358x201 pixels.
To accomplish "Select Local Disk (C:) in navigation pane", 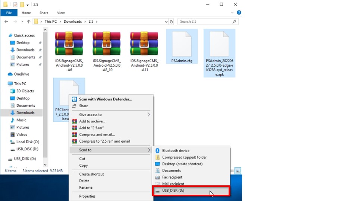I will (28, 142).
